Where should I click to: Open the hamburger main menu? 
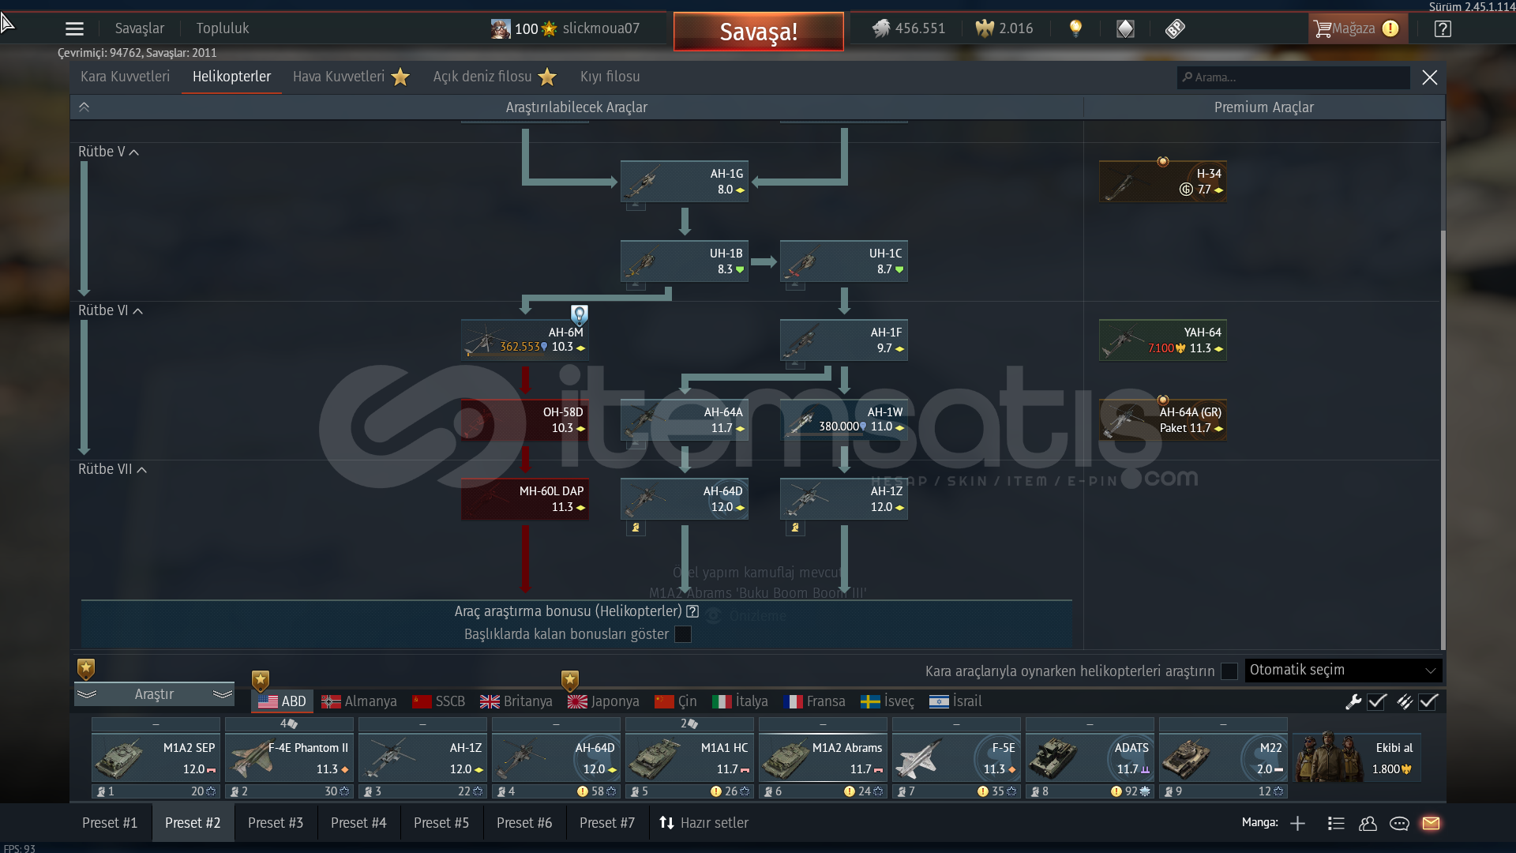click(74, 29)
